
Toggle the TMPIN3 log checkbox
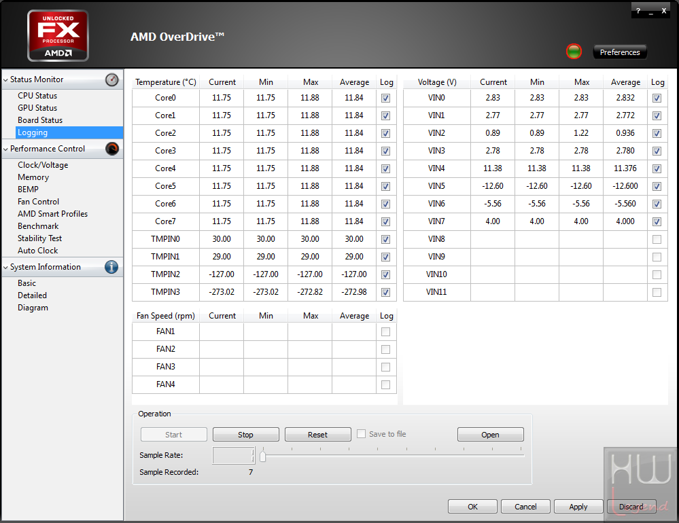385,293
